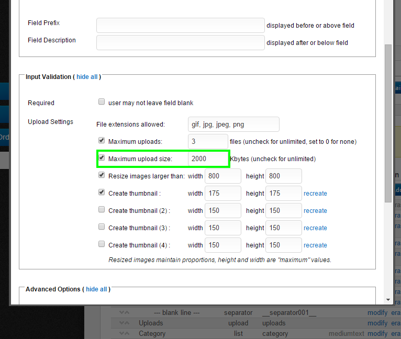Image resolution: width=401 pixels, height=339 pixels.
Task: Collapse Advanced Options with hide all
Action: click(96, 289)
